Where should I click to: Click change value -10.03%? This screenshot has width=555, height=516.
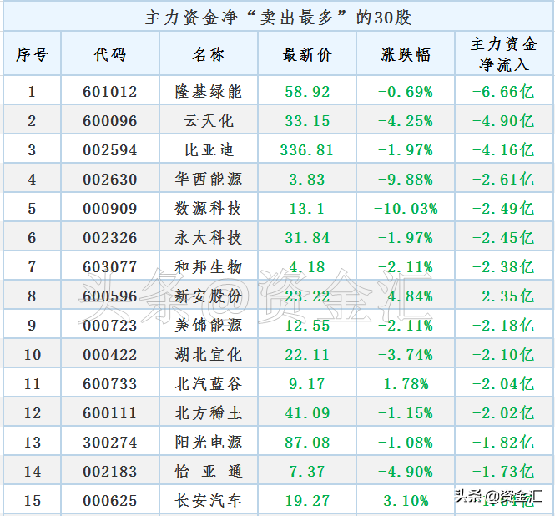click(406, 209)
